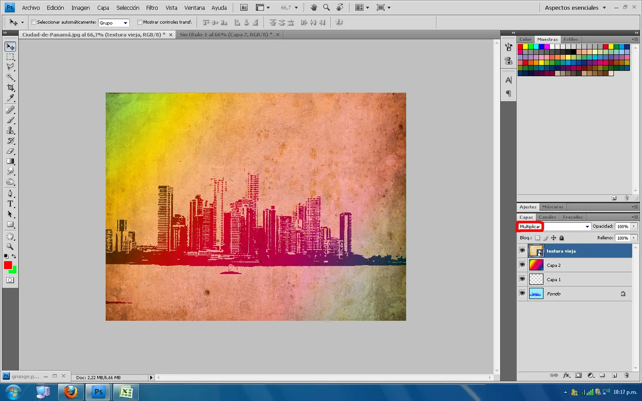Select the Crop tool
Screen dimensions: 642x401
10,88
